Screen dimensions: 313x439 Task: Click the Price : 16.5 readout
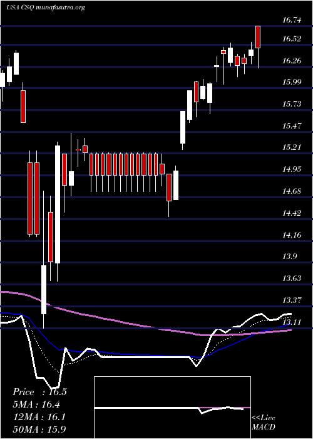click(x=39, y=392)
